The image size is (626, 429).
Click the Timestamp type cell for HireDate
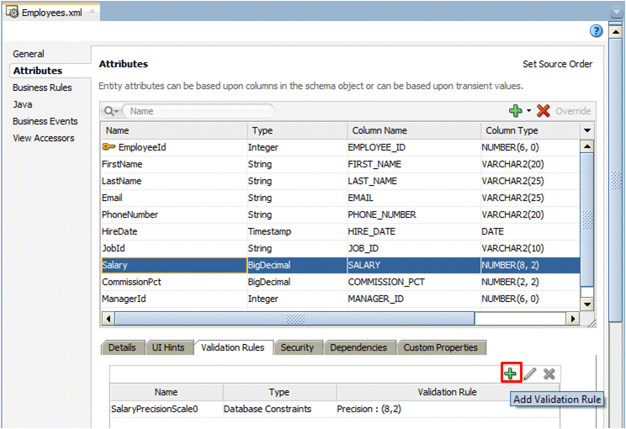pyautogui.click(x=297, y=231)
